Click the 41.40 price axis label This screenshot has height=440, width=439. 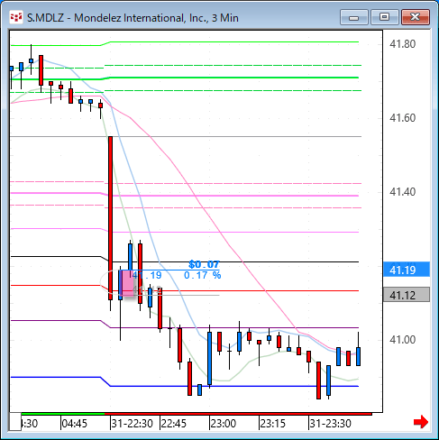click(402, 192)
